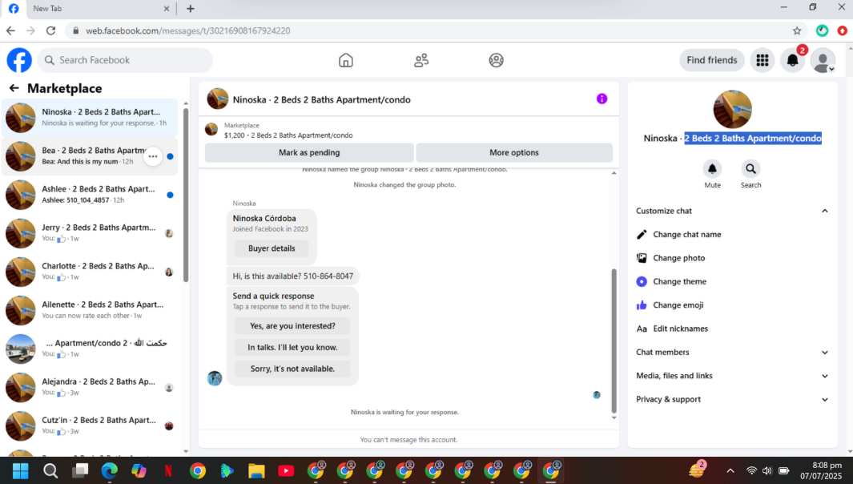Click the address bar URL
The width and height of the screenshot is (853, 484).
[x=187, y=30]
